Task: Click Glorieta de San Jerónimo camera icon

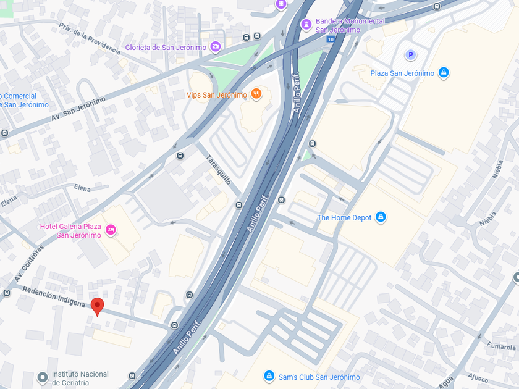Action: [216, 47]
